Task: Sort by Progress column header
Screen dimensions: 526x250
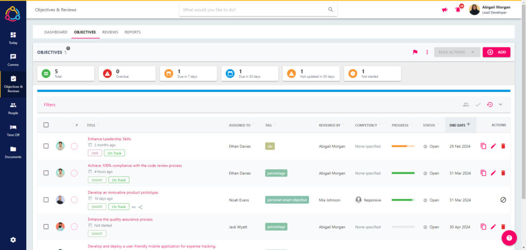Action: pos(400,126)
